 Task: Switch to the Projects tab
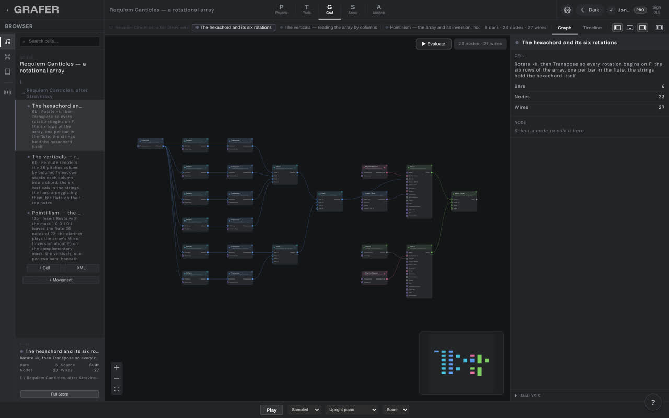pyautogui.click(x=281, y=9)
